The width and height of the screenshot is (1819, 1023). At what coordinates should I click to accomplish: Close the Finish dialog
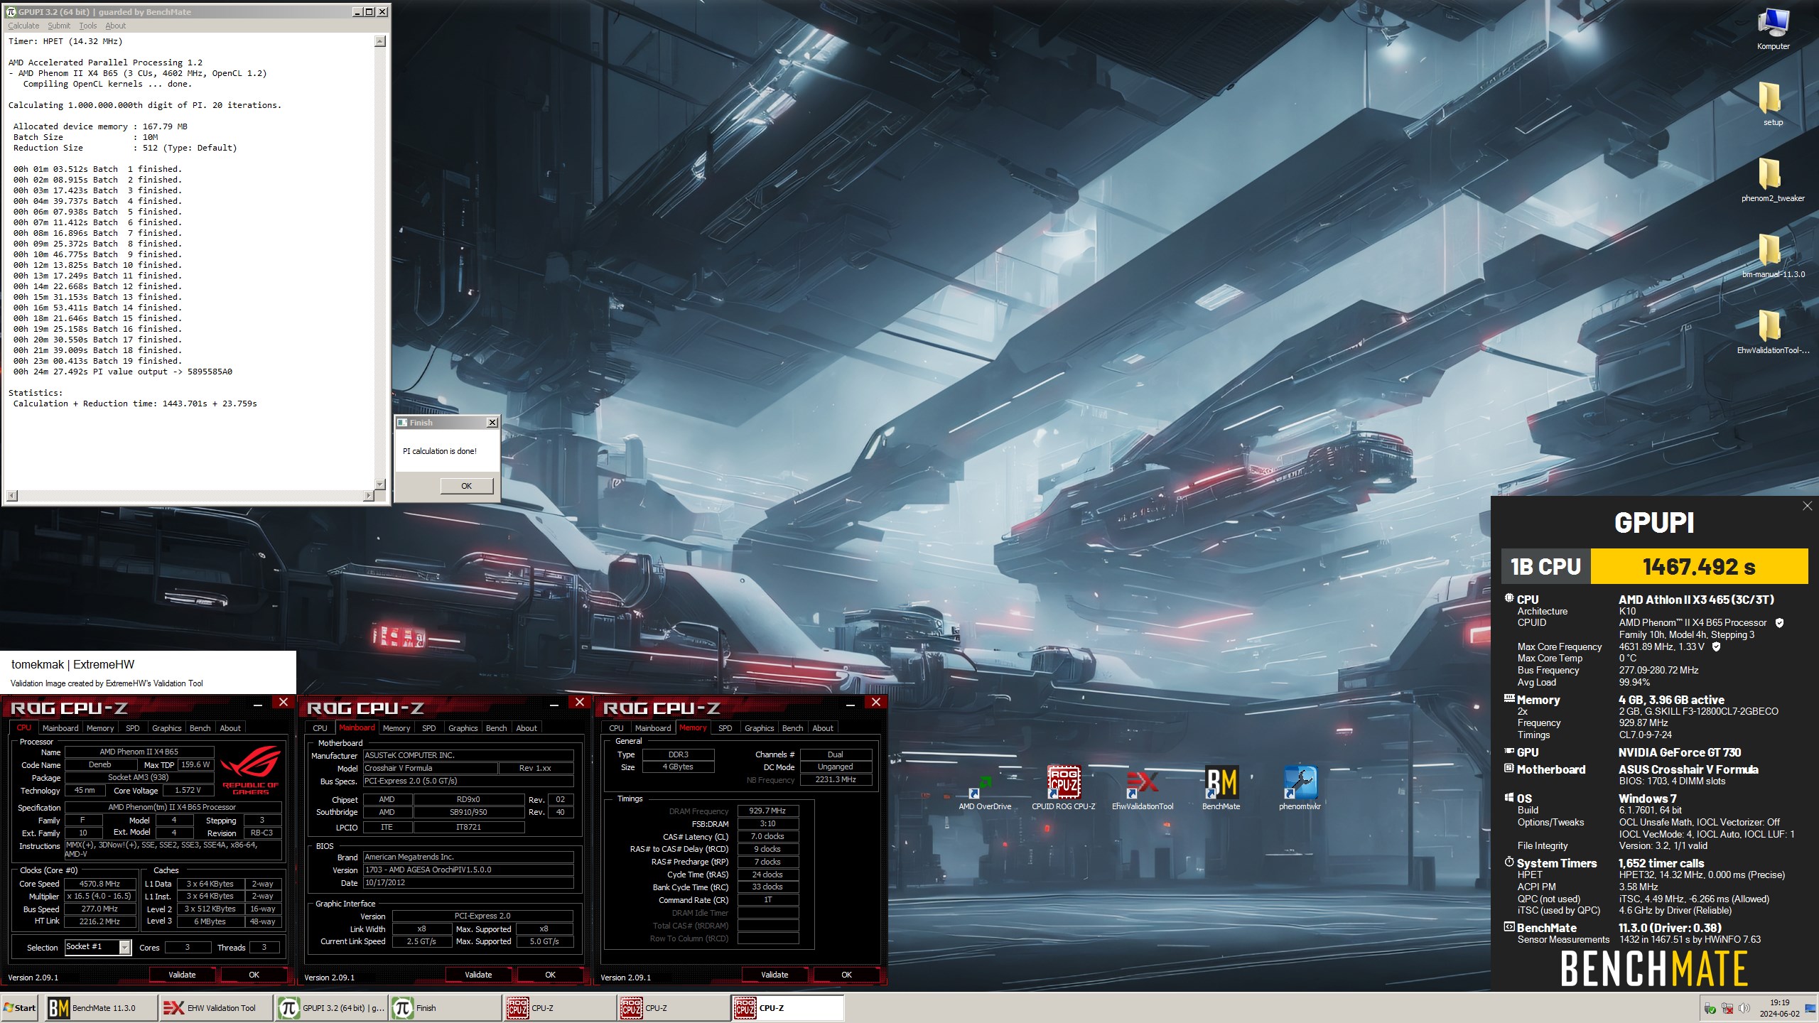pyautogui.click(x=492, y=422)
